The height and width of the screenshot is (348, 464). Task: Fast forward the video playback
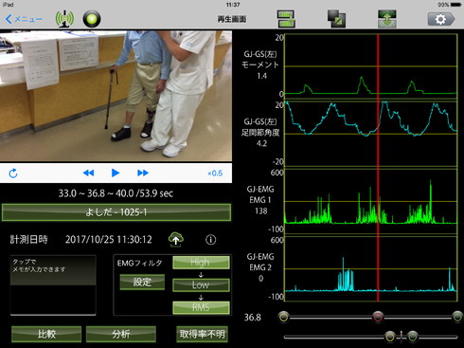[143, 173]
